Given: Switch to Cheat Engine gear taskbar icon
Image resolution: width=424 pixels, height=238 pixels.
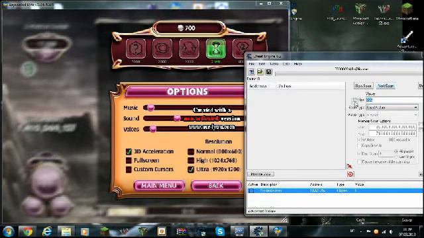Looking at the screenshot, I should tap(258, 231).
